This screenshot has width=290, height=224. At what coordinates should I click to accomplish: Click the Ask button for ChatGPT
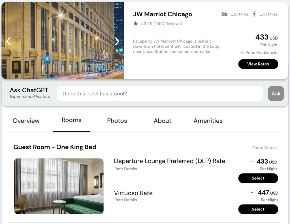click(x=276, y=93)
